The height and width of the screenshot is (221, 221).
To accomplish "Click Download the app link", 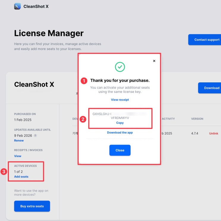I will (120, 133).
